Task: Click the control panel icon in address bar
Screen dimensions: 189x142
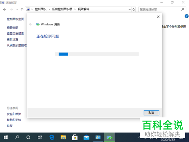Action: point(28,9)
